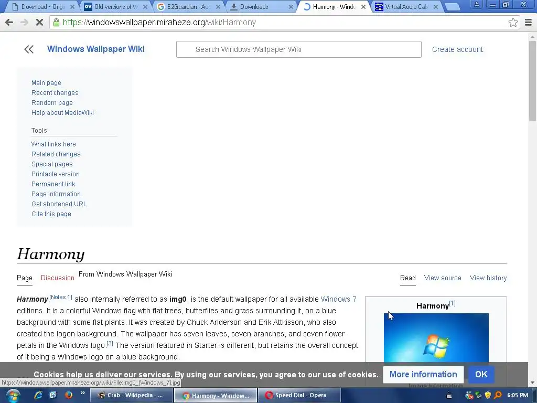
Task: Close the E2Guardian tab
Action: click(x=218, y=7)
